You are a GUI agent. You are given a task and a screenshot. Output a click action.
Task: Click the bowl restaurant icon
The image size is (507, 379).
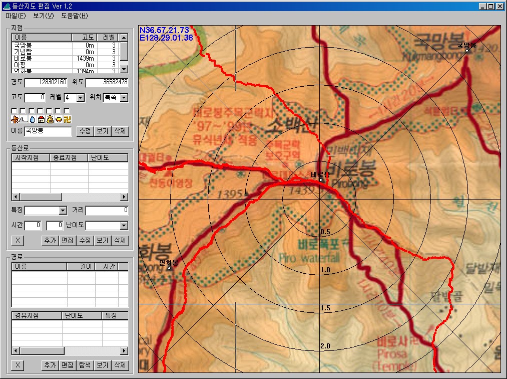[x=58, y=119]
